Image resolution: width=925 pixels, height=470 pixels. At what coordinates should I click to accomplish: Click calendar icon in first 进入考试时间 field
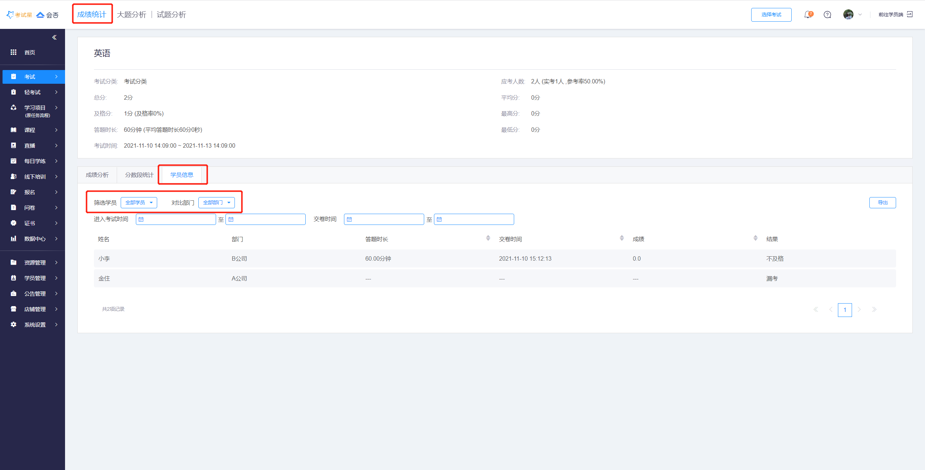coord(141,219)
